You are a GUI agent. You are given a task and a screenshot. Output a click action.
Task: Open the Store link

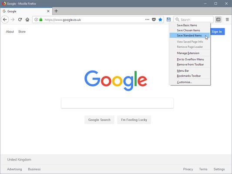pos(22,32)
